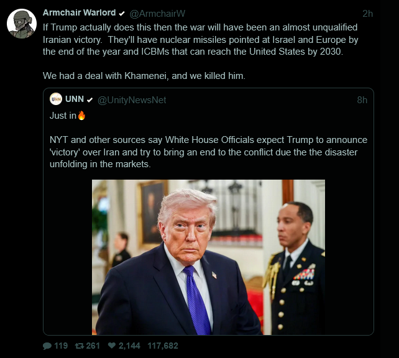Open quoted tweet text starting 'NYT and other sources'
The height and width of the screenshot is (358, 399).
208,152
